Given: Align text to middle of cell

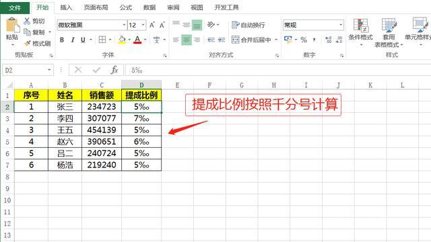Looking at the screenshot, I should [187, 25].
